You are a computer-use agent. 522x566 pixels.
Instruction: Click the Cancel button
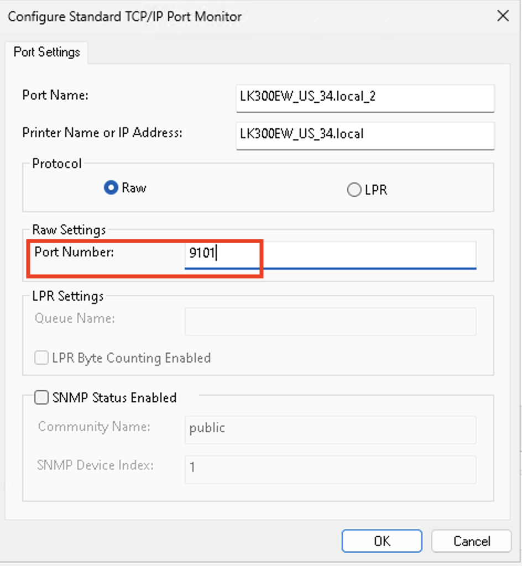click(471, 541)
